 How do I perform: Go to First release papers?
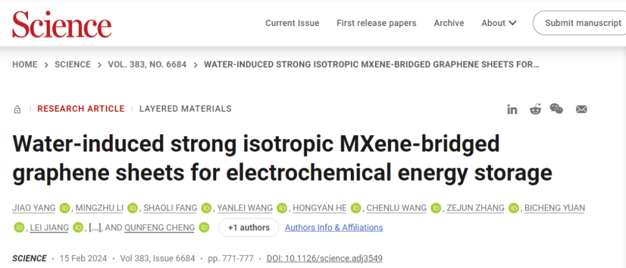point(376,23)
